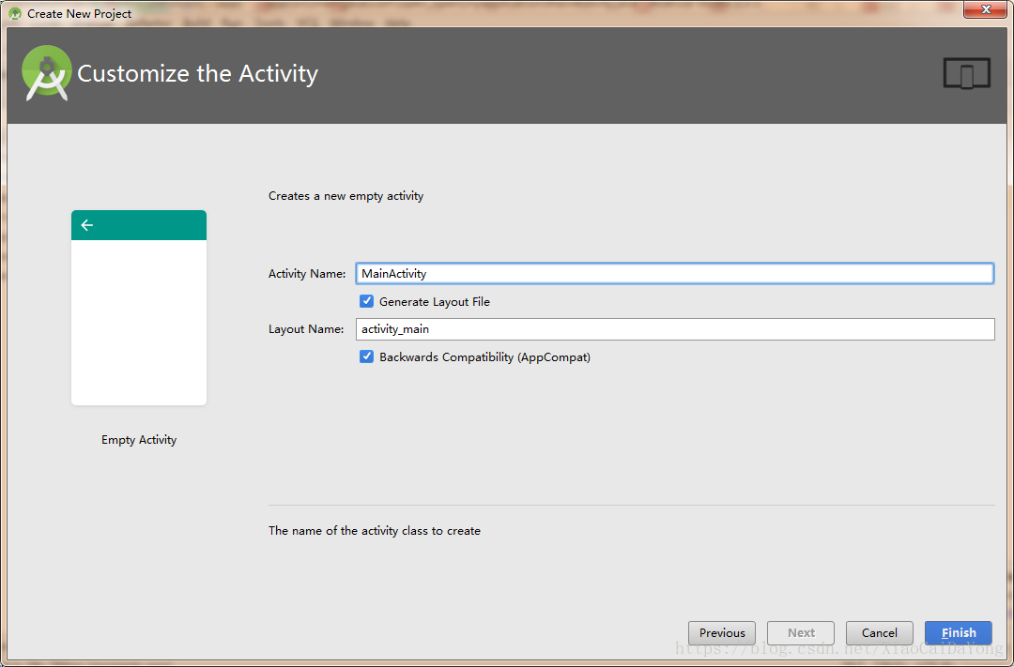Image resolution: width=1014 pixels, height=667 pixels.
Task: Close the Create New Project dialog
Action: point(986,9)
